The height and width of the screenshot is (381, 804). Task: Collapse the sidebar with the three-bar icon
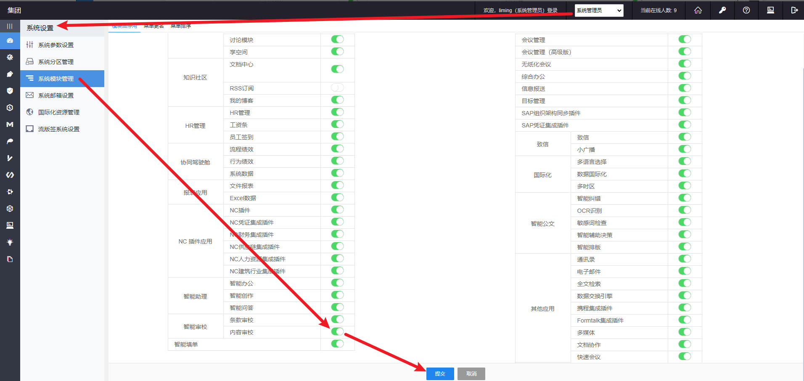tap(10, 26)
